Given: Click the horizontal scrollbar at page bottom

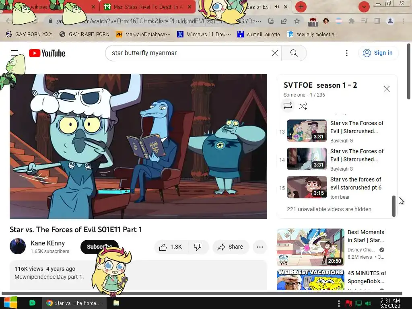Looking at the screenshot, I should [x=202, y=293].
